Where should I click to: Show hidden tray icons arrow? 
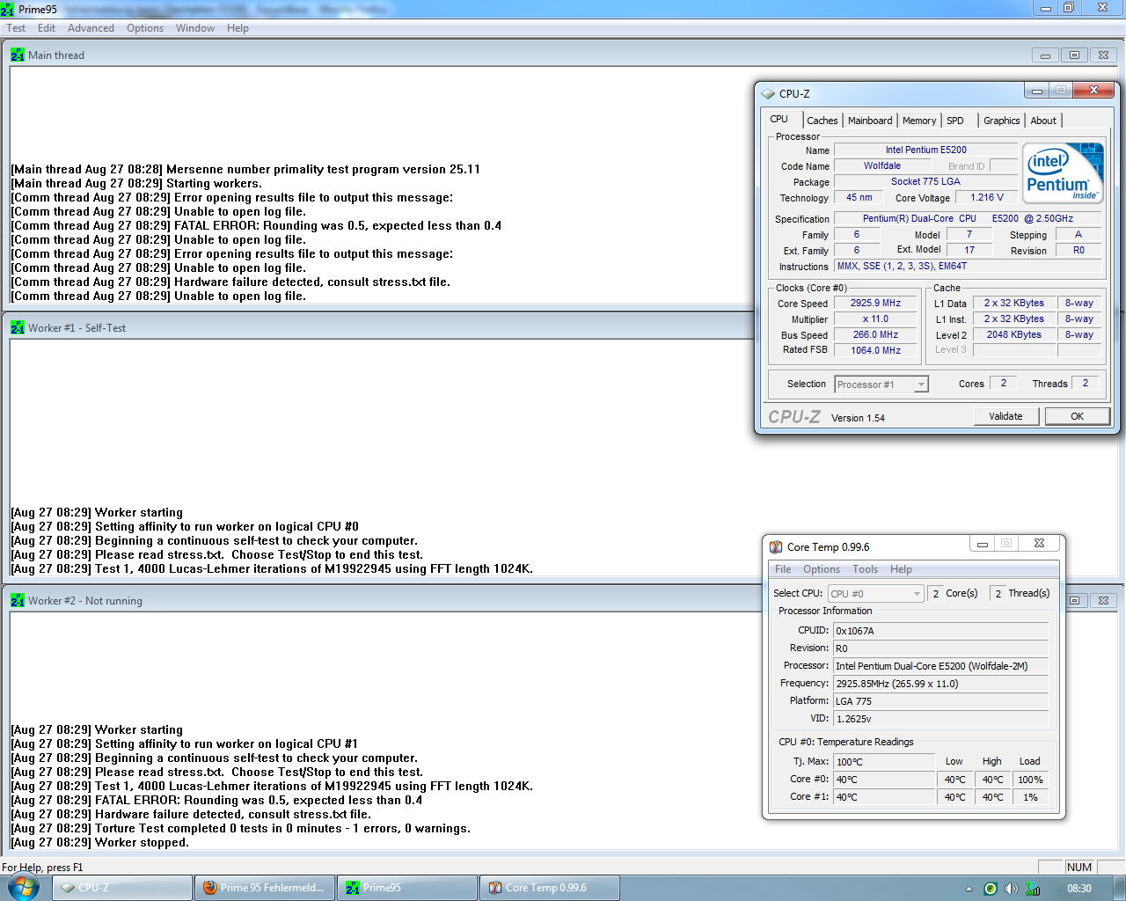(969, 889)
